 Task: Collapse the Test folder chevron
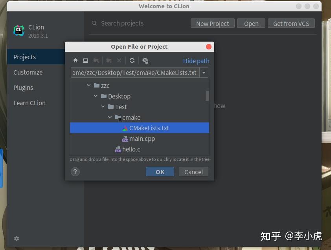[x=103, y=106]
